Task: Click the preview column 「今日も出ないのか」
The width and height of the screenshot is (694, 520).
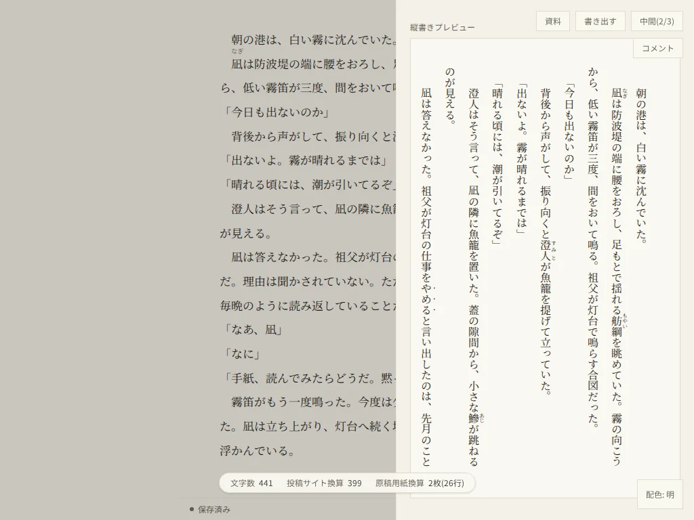Action: coord(569,132)
